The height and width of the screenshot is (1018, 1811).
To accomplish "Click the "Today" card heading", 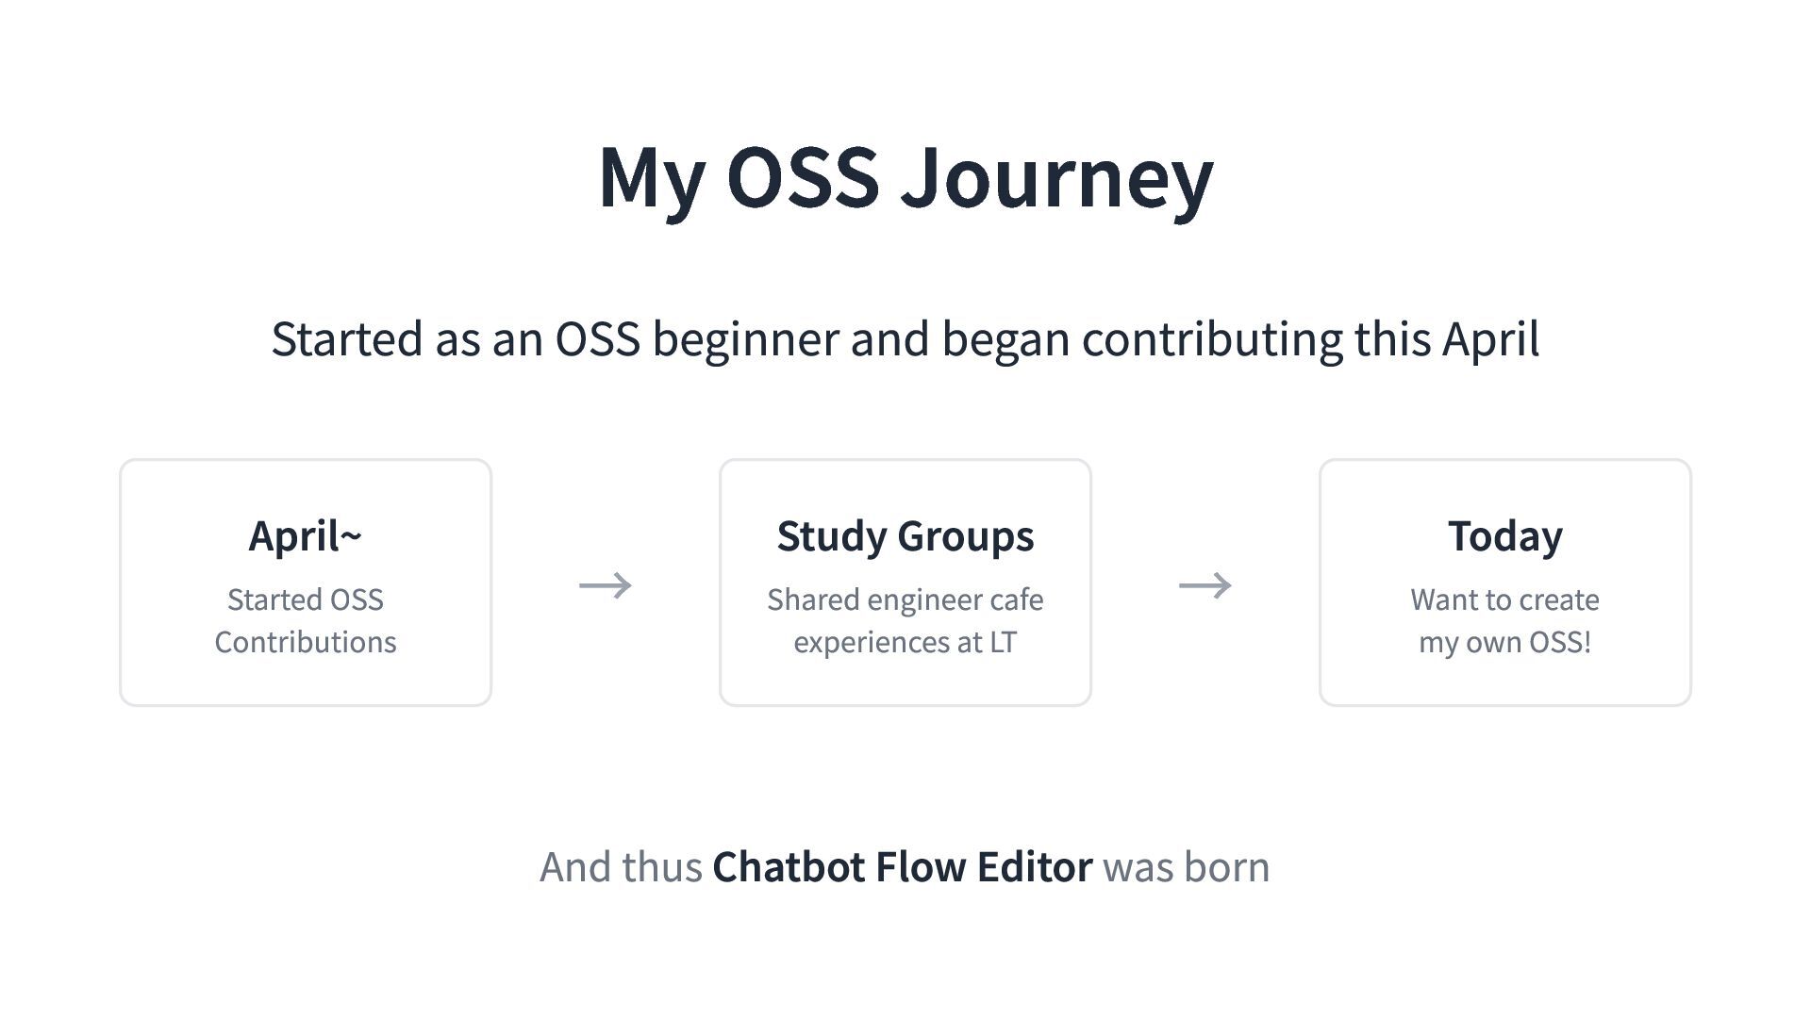I will pyautogui.click(x=1505, y=536).
